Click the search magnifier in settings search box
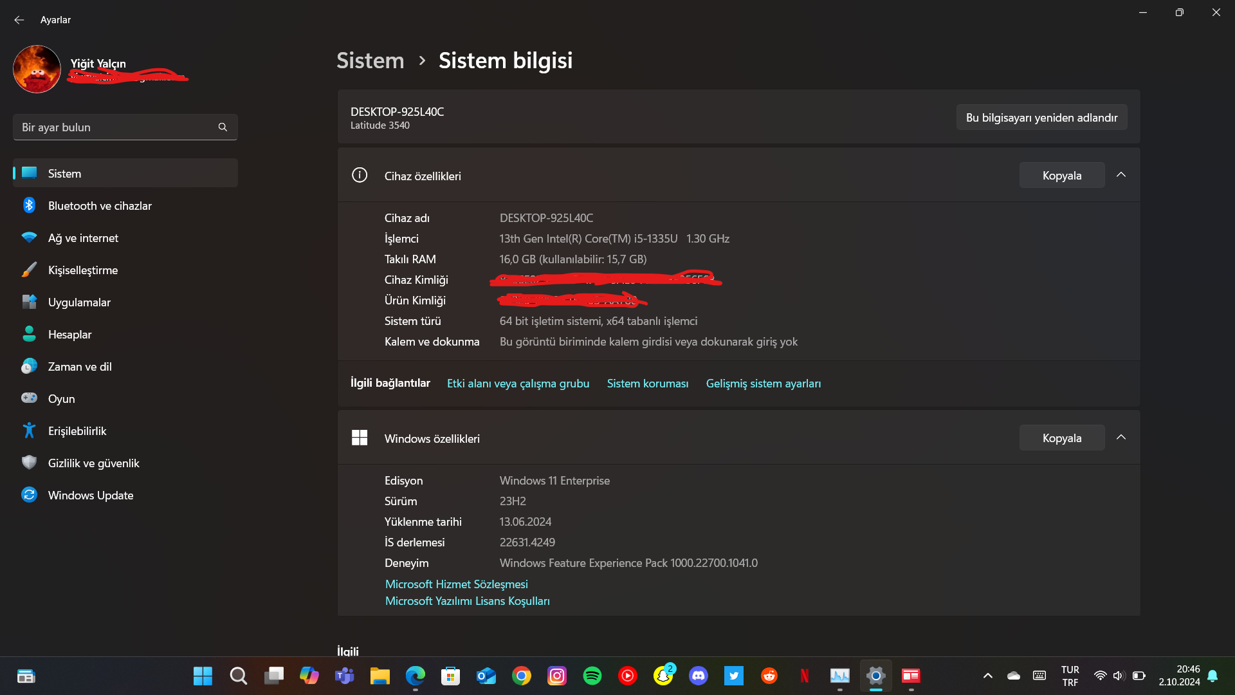Screen dimensions: 1235x695 pos(223,127)
